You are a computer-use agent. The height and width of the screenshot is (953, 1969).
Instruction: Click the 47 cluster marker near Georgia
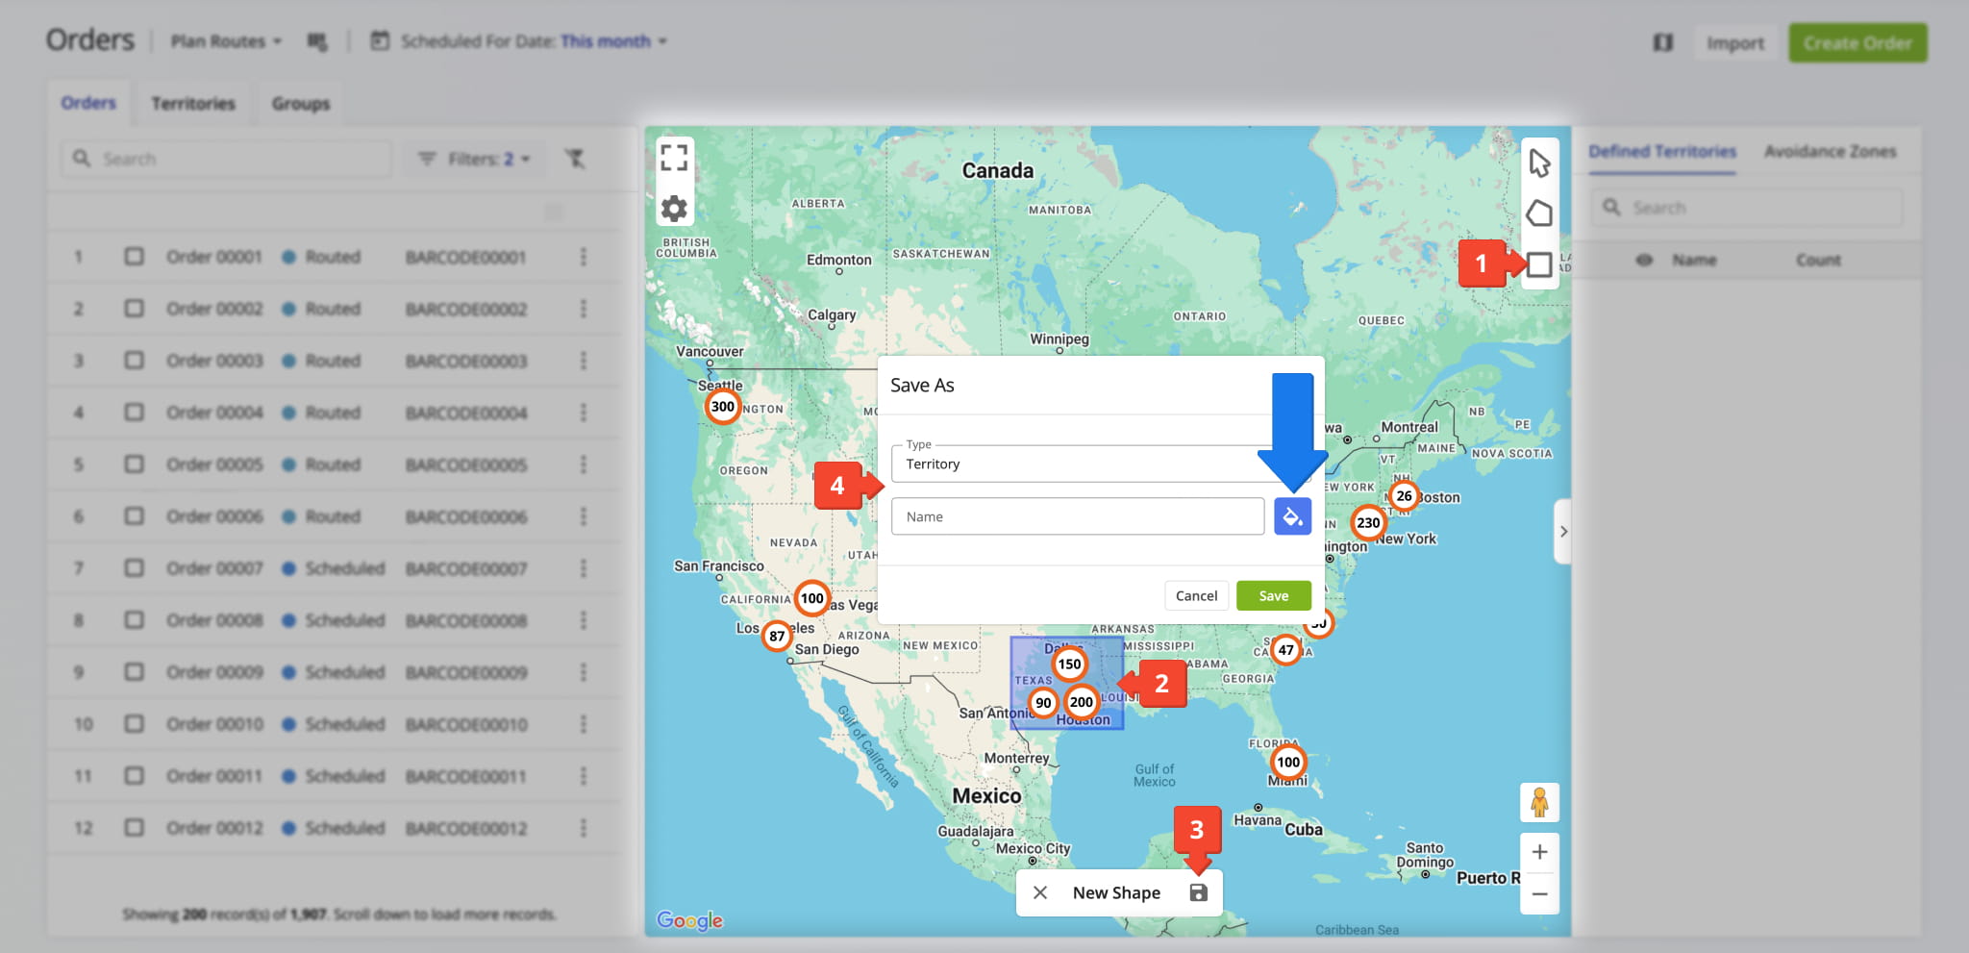pos(1285,650)
